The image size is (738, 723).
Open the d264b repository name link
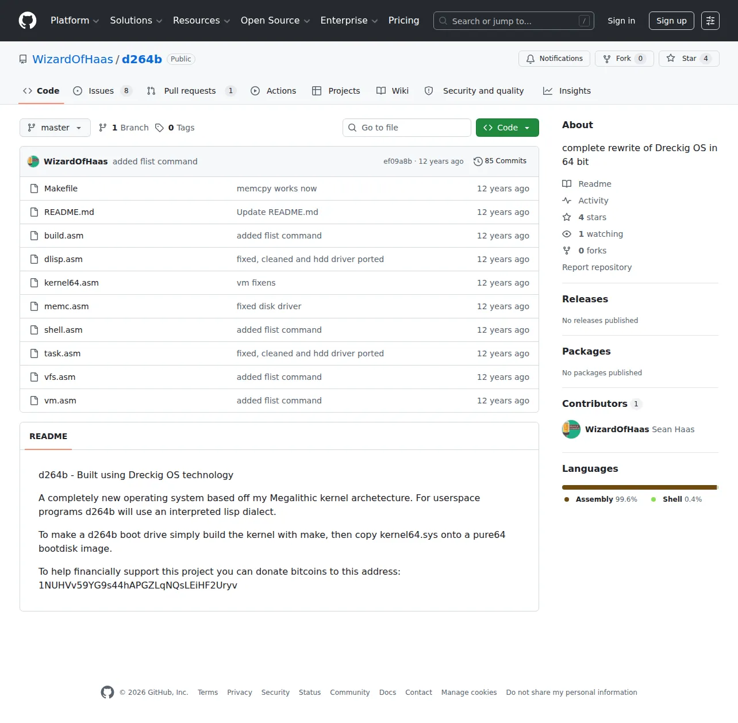142,59
